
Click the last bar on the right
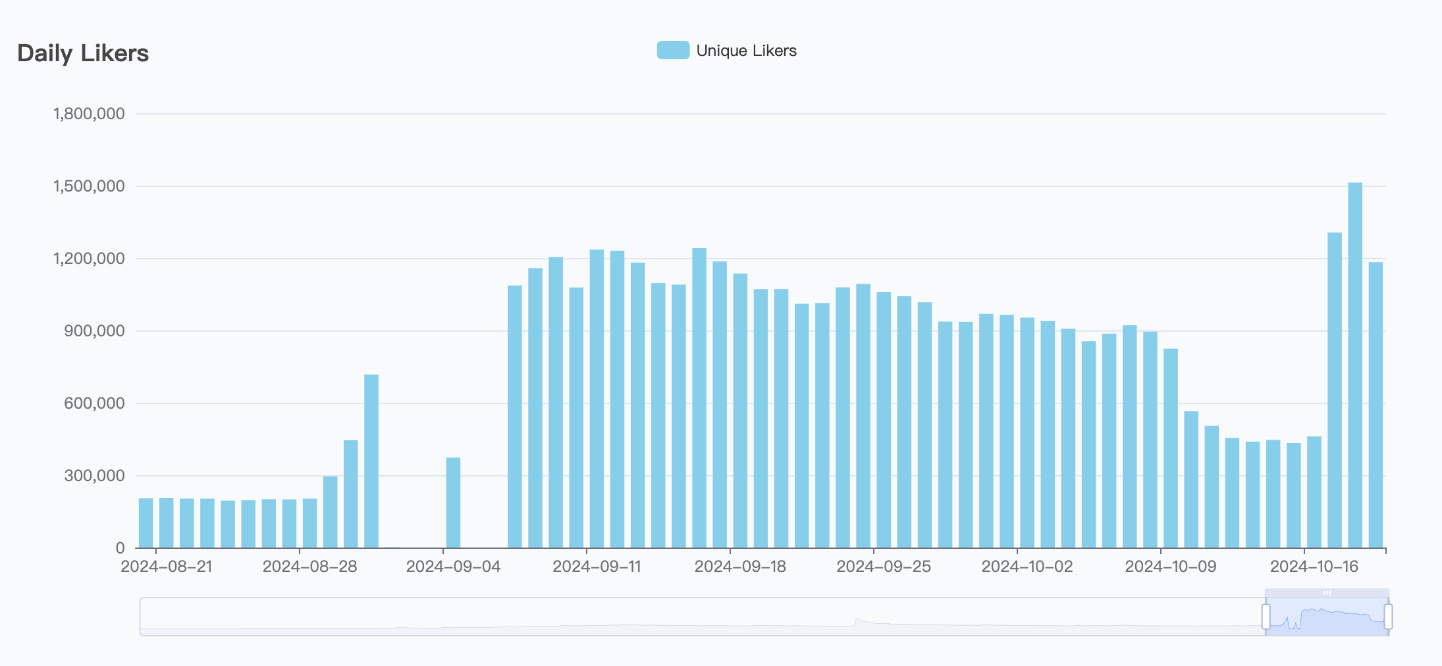(1375, 405)
